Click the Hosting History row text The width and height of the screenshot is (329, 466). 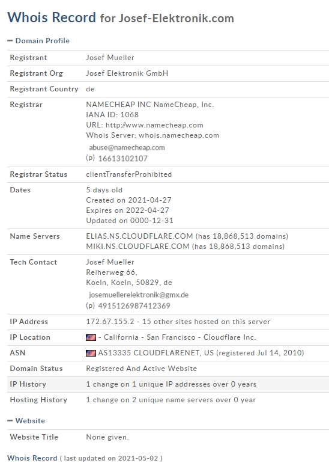(171, 400)
